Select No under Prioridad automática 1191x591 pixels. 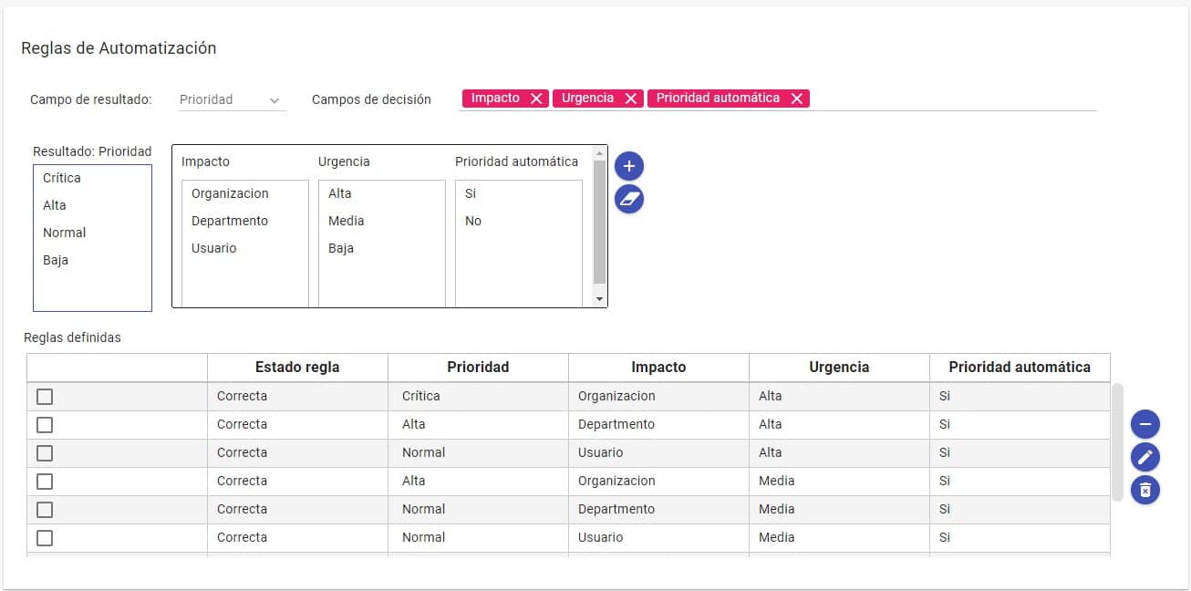click(473, 222)
